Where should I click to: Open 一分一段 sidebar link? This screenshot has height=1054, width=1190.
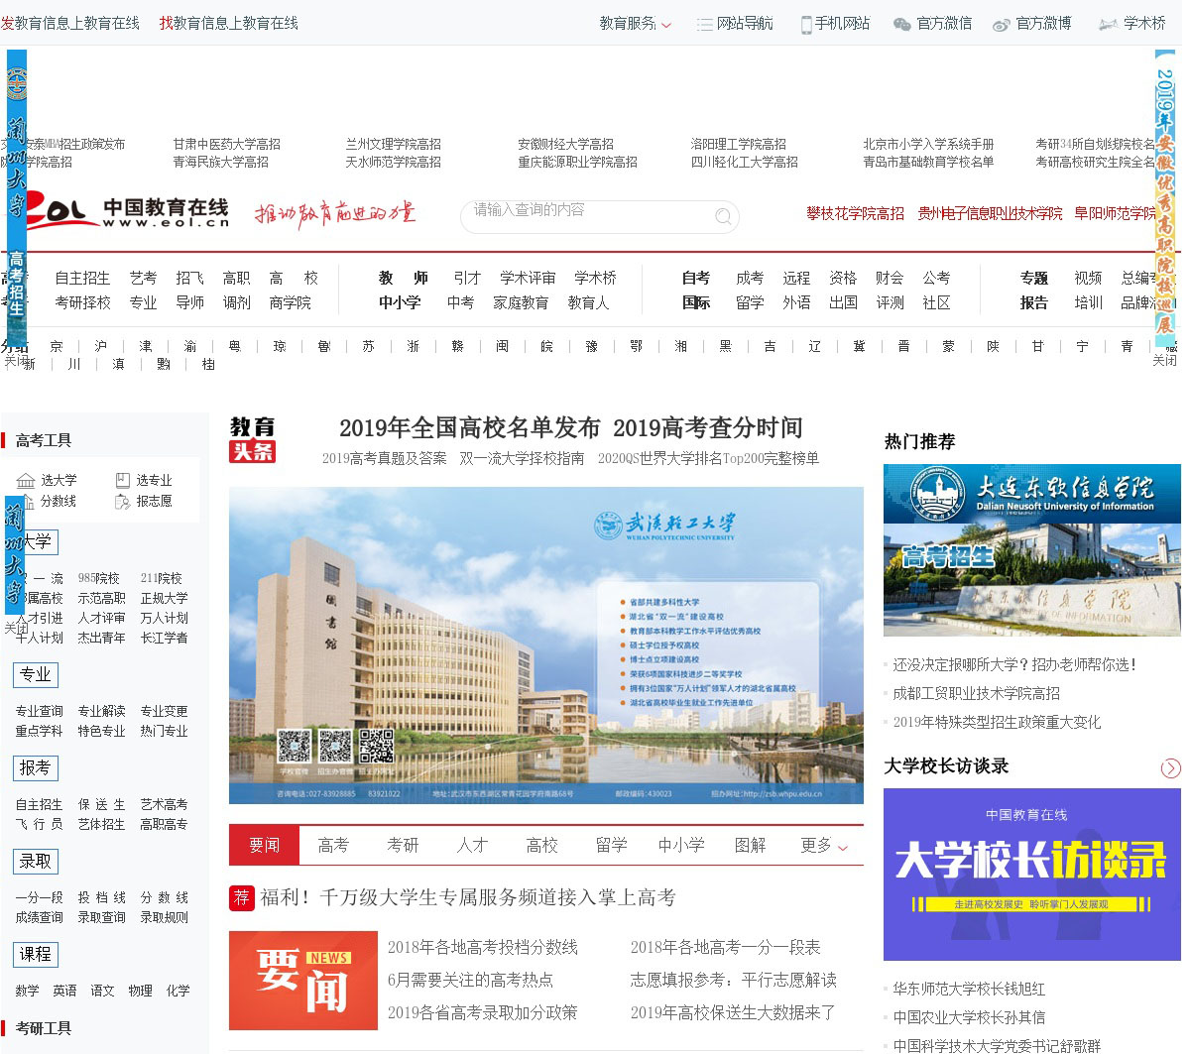click(39, 898)
